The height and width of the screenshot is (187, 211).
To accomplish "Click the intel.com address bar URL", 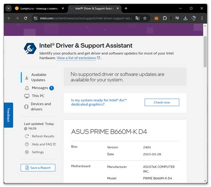I will click(86, 18).
